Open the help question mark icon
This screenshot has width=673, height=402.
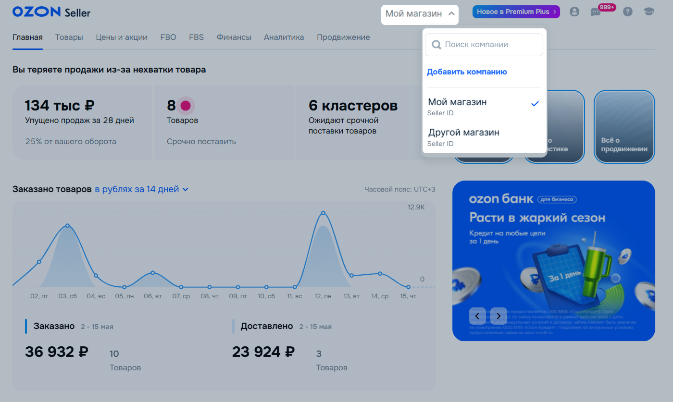pos(628,12)
